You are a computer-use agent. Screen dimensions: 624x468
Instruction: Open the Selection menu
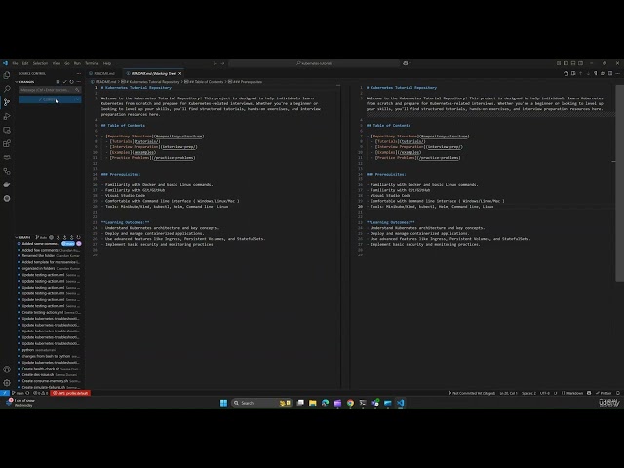(x=40, y=63)
